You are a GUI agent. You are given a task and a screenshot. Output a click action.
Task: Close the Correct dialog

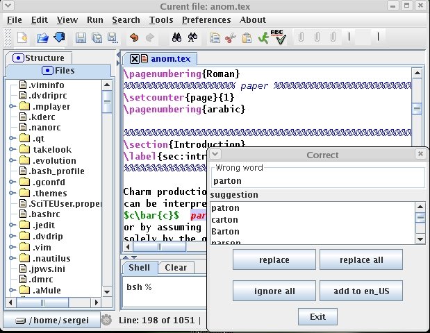420,154
